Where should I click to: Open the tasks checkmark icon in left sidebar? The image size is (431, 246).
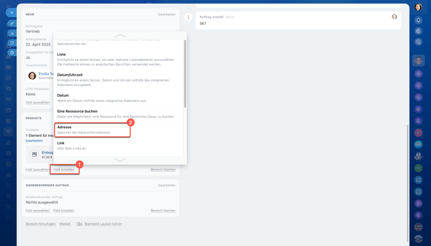pyautogui.click(x=8, y=78)
